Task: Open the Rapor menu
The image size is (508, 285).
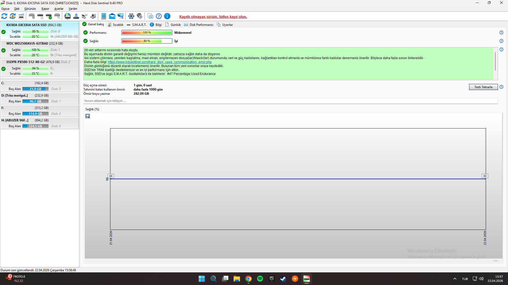Action: 45,9
